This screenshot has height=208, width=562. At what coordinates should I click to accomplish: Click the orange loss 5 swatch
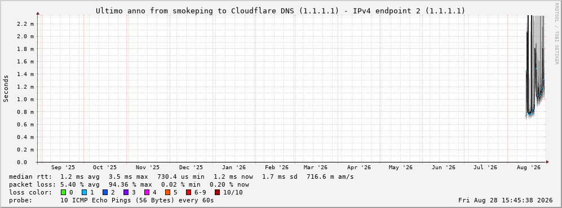[x=167, y=192]
